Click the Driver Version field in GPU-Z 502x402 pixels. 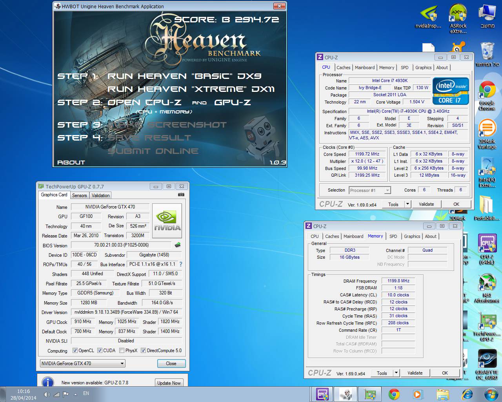(x=127, y=312)
